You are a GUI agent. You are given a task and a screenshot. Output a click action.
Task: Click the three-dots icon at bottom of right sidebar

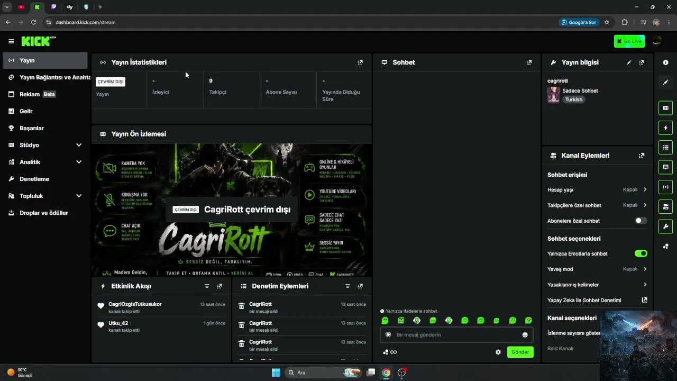click(665, 246)
